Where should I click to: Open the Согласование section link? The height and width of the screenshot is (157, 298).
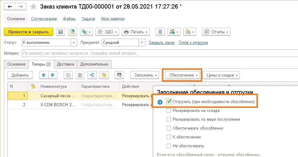coord(44,19)
